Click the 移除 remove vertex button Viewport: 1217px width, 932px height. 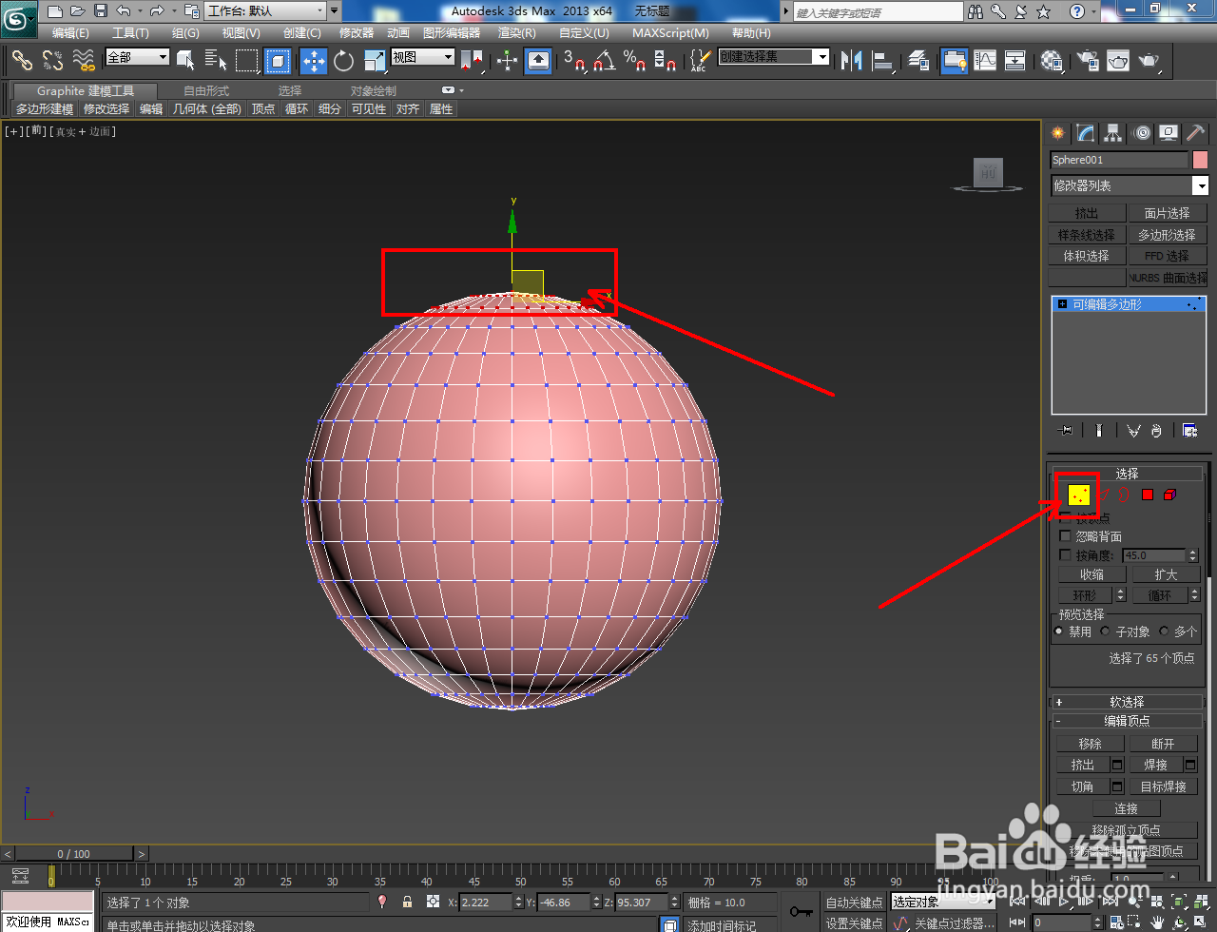[x=1090, y=744]
